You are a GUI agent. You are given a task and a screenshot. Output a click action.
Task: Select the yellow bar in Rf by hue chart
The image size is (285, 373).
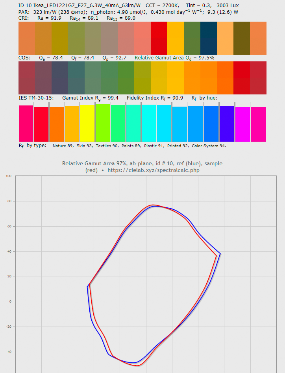(x=87, y=123)
